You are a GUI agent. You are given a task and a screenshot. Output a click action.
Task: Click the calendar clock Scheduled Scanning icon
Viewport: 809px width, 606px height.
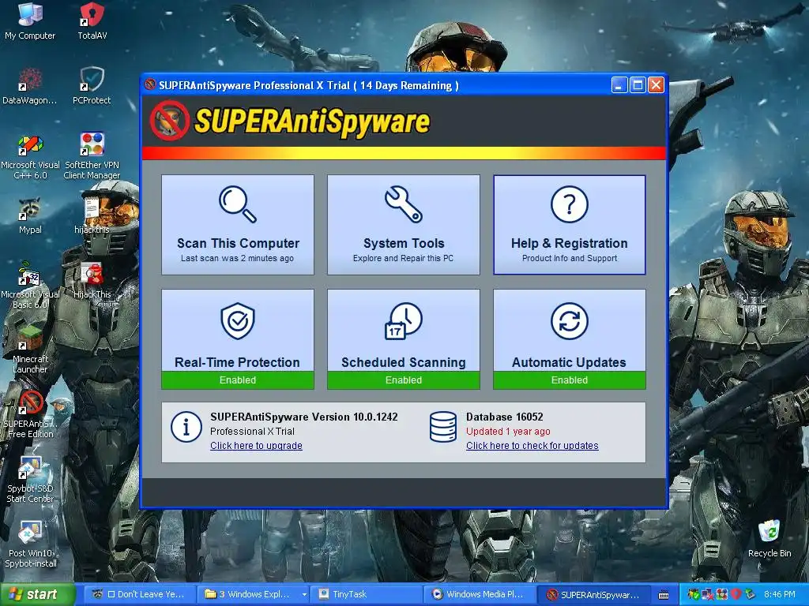[x=404, y=320]
